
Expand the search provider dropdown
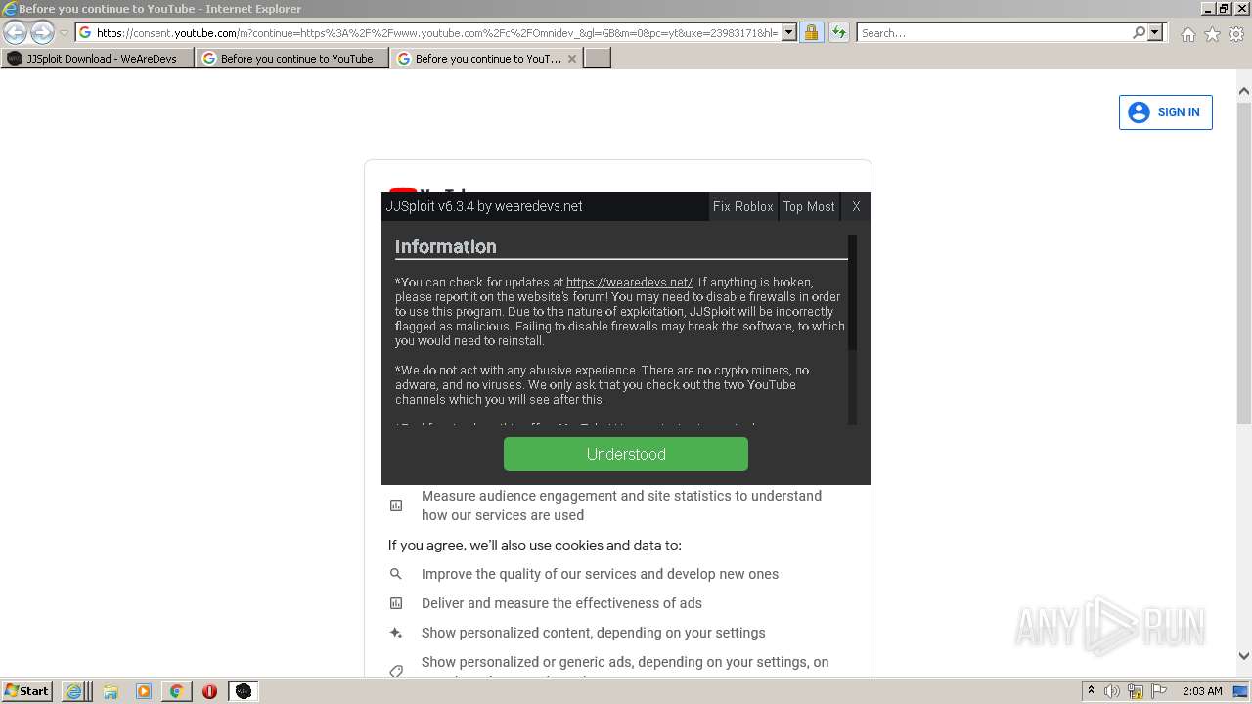tap(1155, 33)
